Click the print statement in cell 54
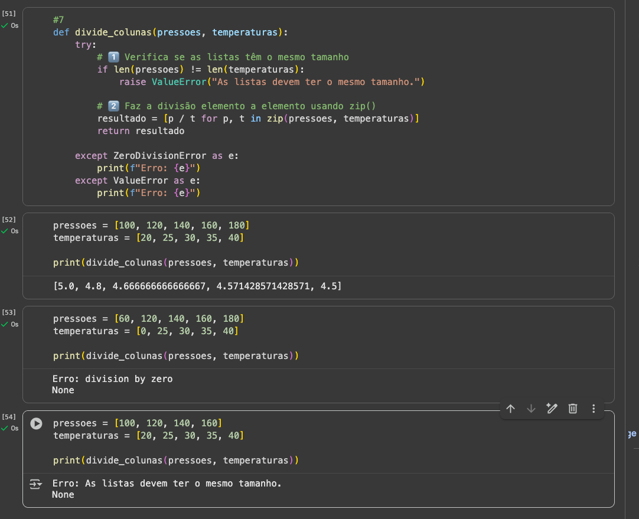 click(175, 460)
